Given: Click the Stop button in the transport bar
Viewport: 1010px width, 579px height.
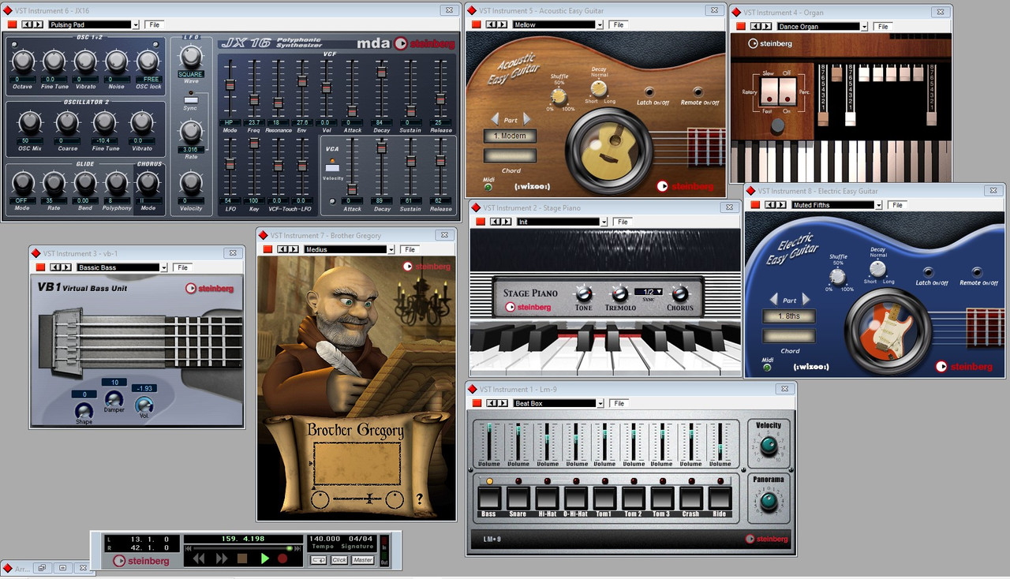Looking at the screenshot, I should (243, 558).
